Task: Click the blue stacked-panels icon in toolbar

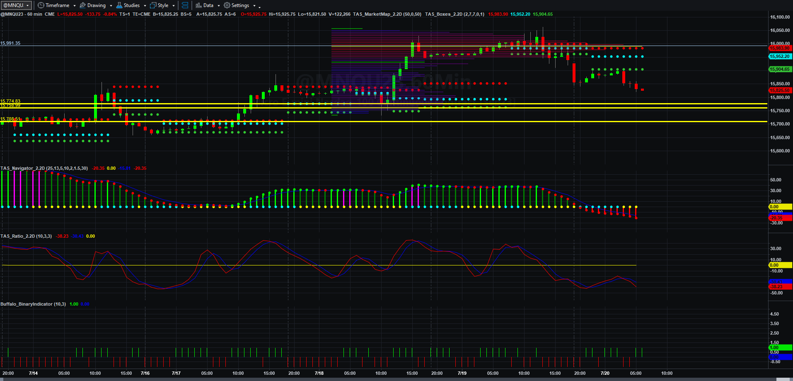Action: [x=185, y=5]
